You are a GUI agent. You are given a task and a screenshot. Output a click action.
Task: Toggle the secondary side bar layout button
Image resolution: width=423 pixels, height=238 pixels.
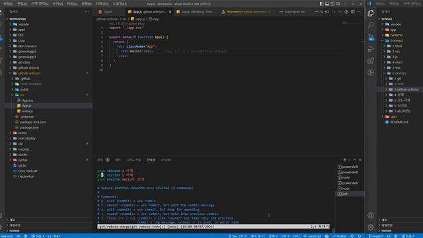(x=332, y=4)
